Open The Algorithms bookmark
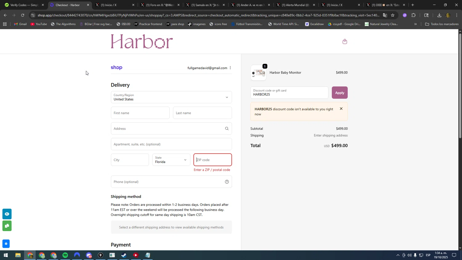 [63, 24]
